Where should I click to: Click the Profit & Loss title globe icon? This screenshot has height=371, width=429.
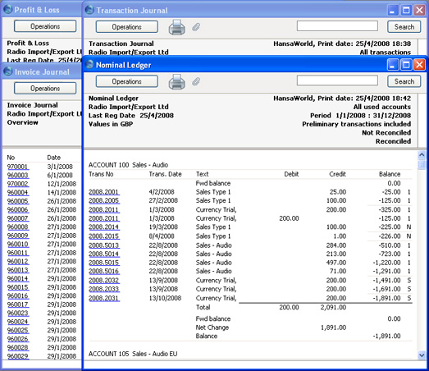point(7,9)
